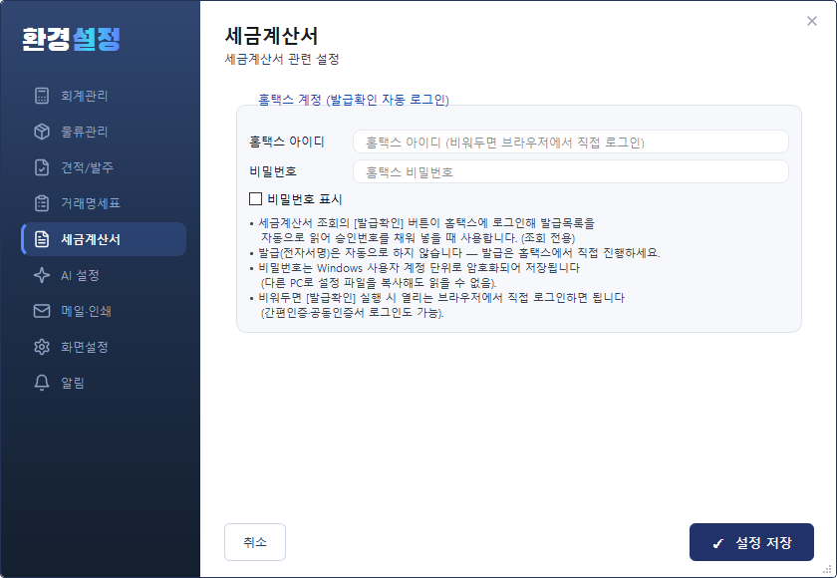837x578 pixels.
Task: Enable the 비밀번호 표시 checkbox
Action: [x=256, y=199]
